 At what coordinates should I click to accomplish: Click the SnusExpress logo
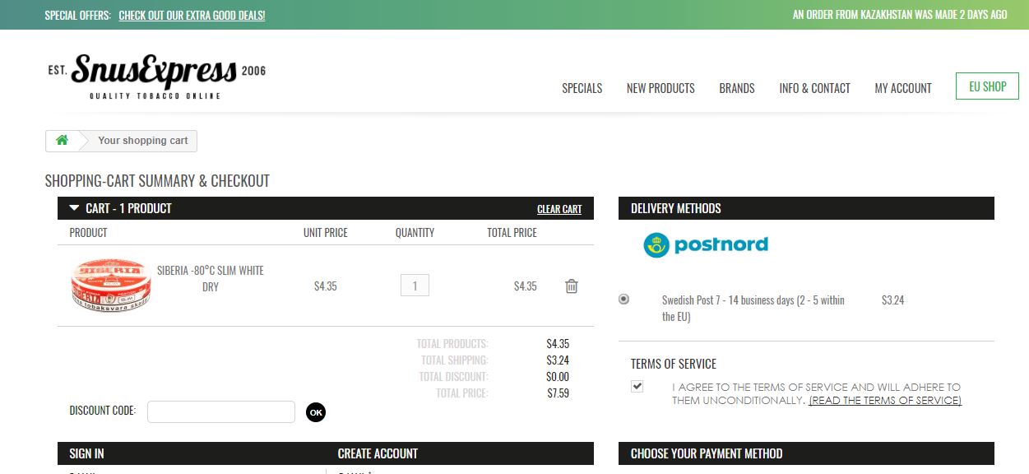pos(156,77)
